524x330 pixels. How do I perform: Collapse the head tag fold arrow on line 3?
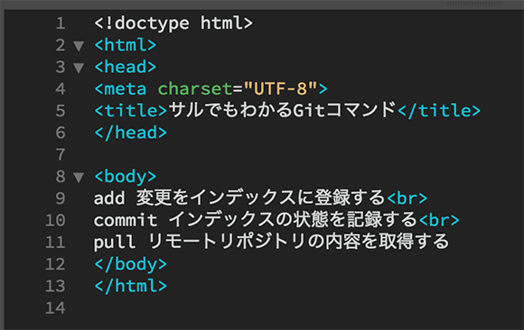[79, 68]
